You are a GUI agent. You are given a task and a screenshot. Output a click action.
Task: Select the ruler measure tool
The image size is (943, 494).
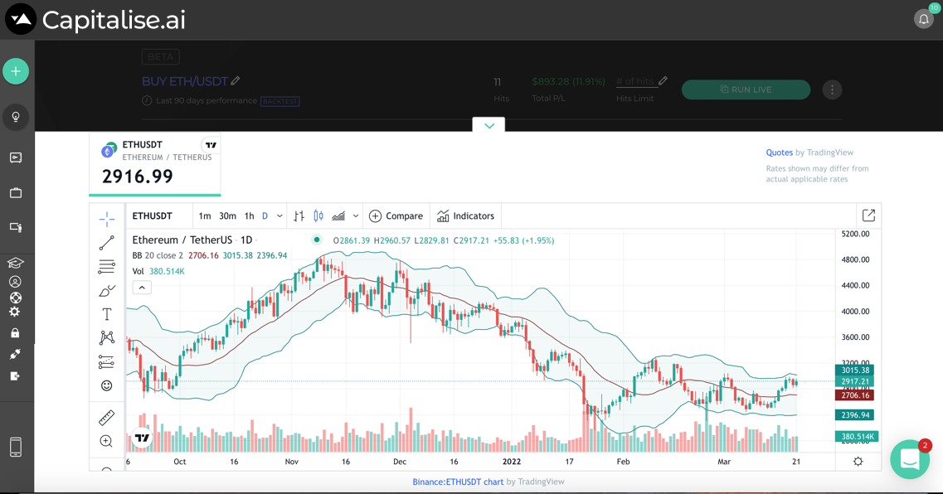click(107, 418)
